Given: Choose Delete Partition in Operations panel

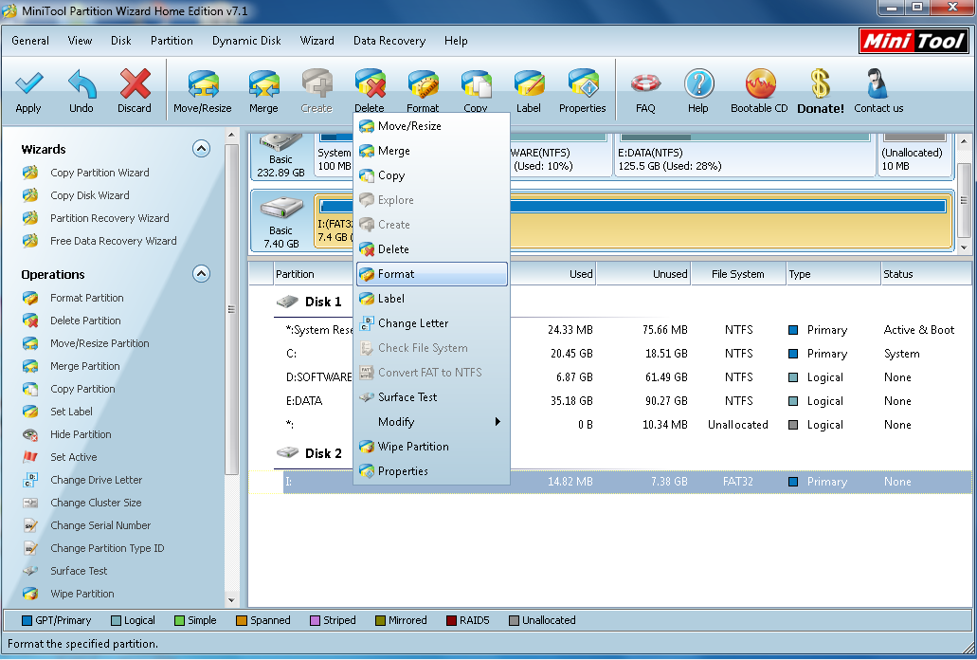Looking at the screenshot, I should pyautogui.click(x=85, y=321).
